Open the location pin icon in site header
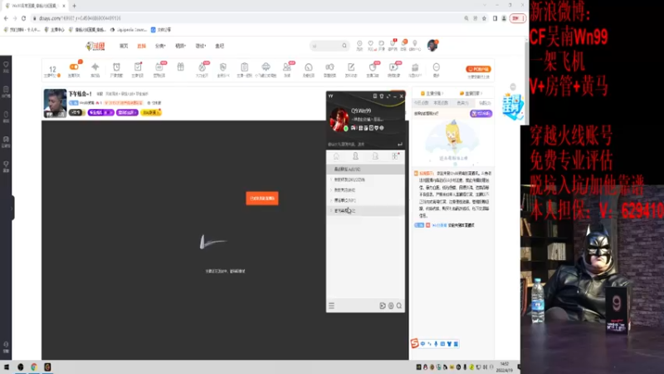 [414, 44]
